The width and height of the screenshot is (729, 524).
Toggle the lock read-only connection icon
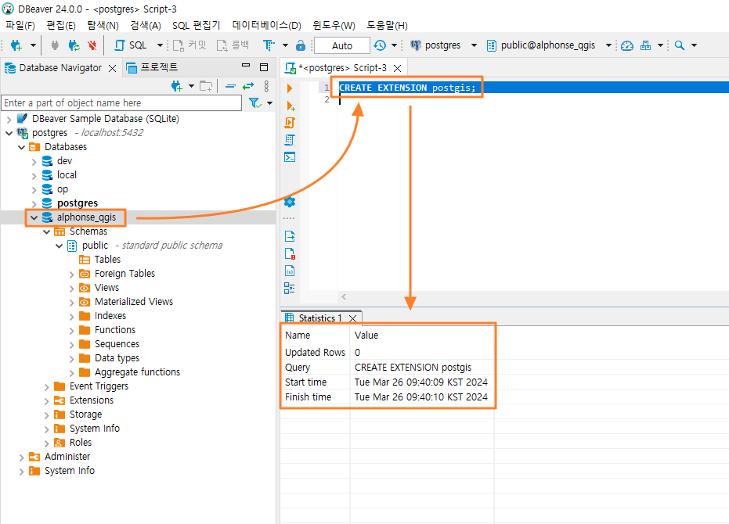coord(301,45)
